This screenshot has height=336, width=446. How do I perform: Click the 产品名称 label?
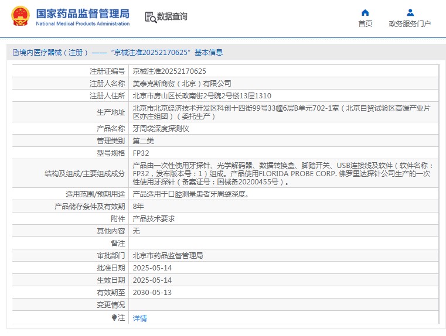(111, 128)
